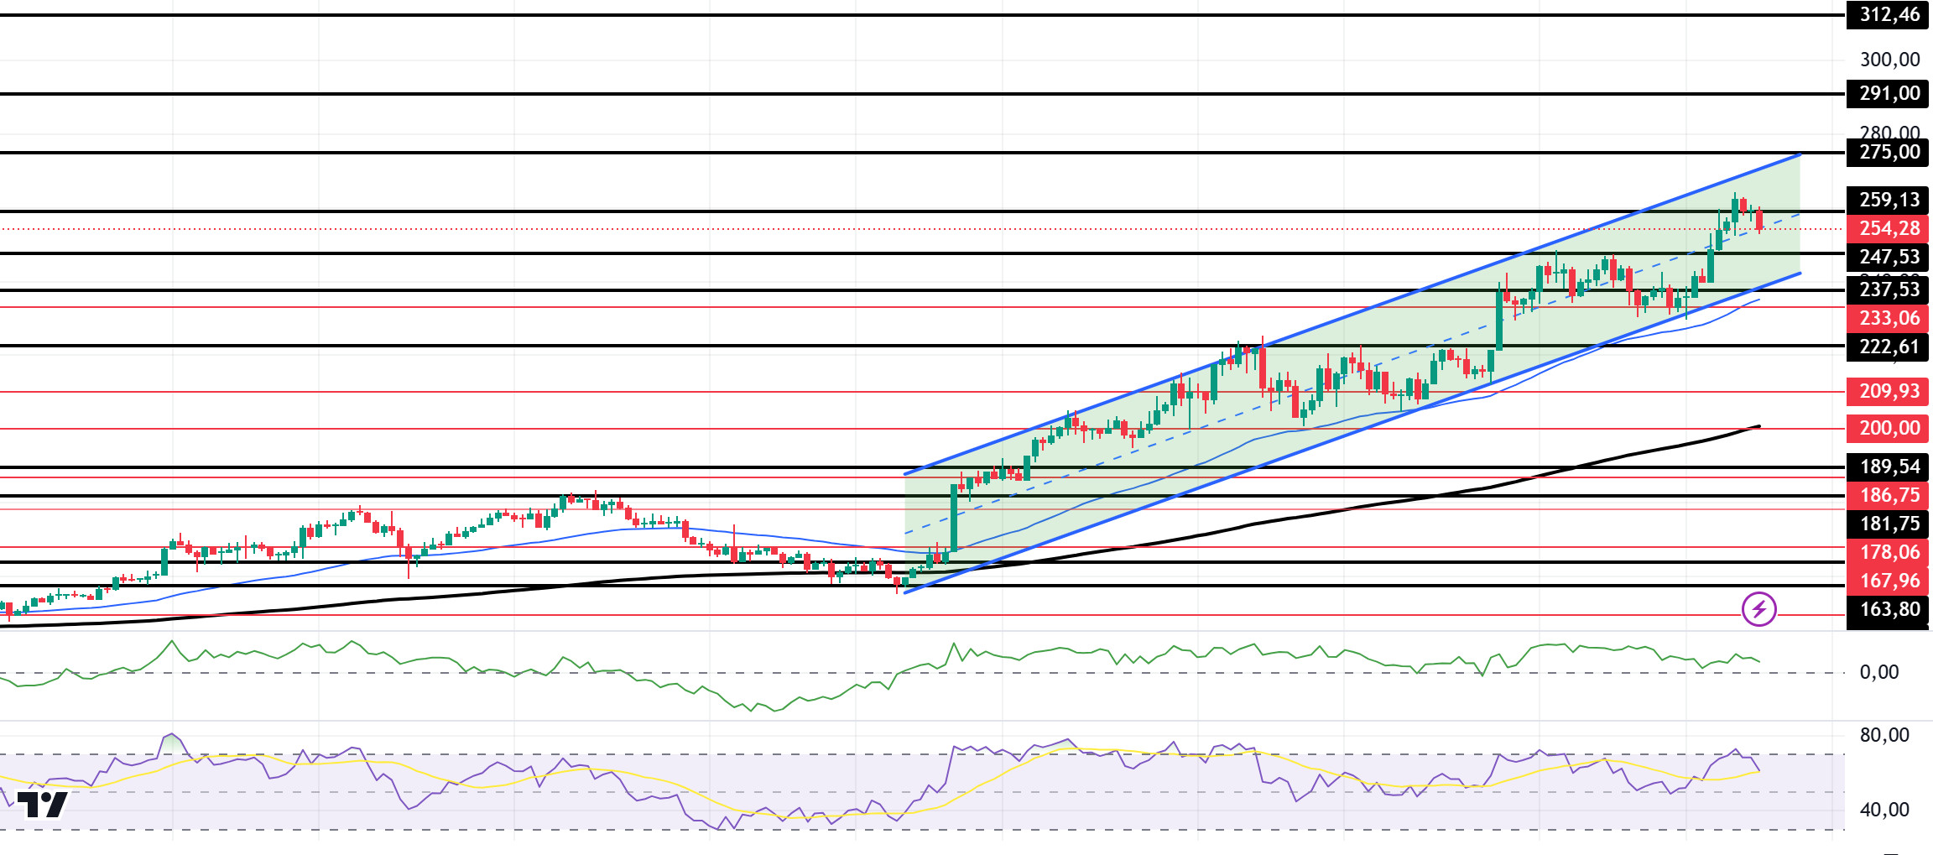Viewport: 1933px width, 855px height.
Task: Click the oscillator 0,00 axis value
Action: tap(1879, 672)
